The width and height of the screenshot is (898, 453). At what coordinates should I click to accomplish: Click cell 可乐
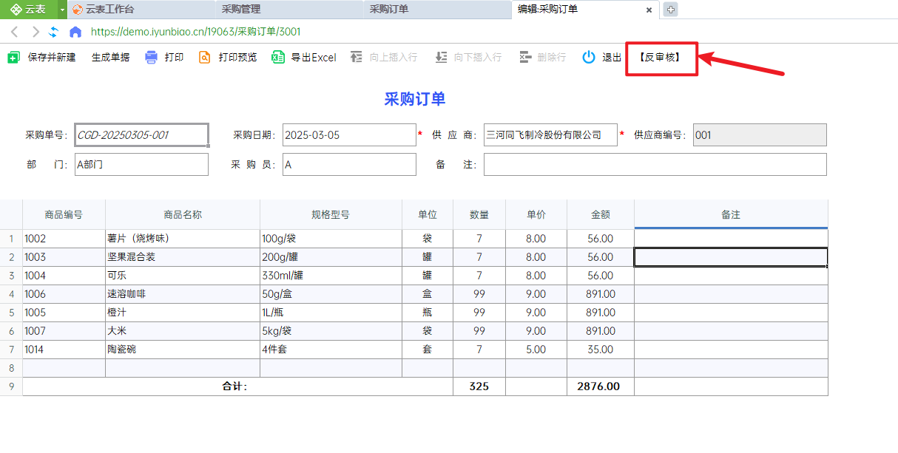tap(183, 276)
